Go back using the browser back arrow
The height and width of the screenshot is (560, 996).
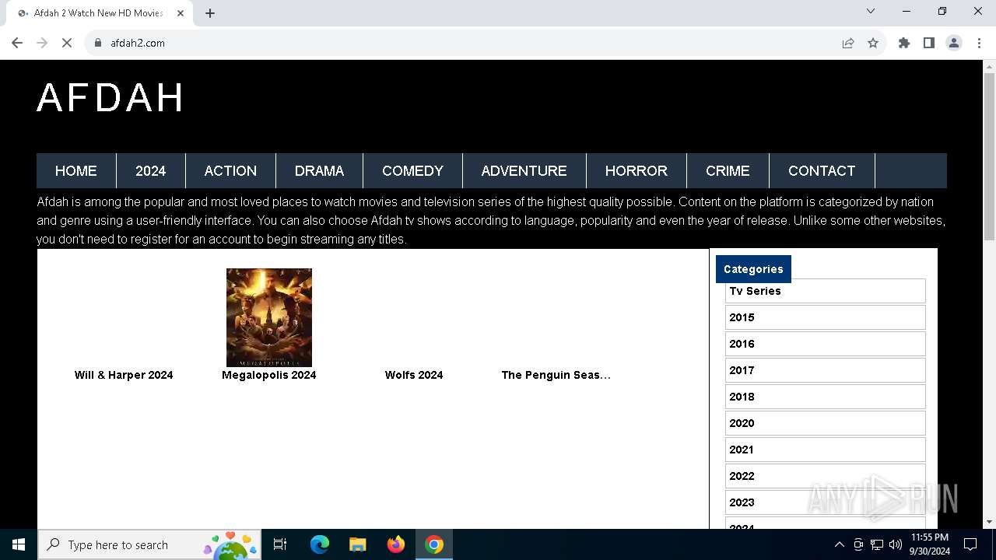(x=17, y=43)
